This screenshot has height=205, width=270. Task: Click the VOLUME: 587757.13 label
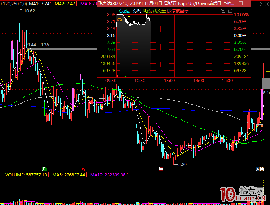pyautogui.click(x=26, y=175)
